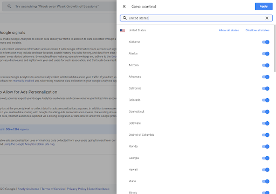Disable the Connecticut toggle
The image size is (276, 194).
pyautogui.click(x=265, y=112)
